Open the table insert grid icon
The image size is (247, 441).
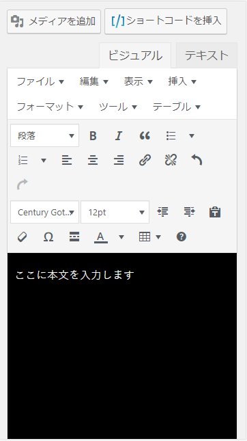pyautogui.click(x=145, y=237)
